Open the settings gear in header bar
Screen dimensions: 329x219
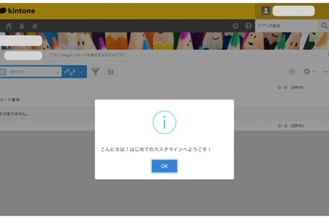[235, 26]
